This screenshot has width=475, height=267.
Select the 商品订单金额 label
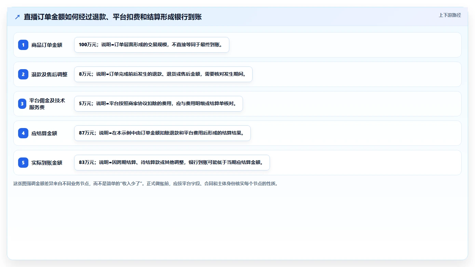(47, 45)
